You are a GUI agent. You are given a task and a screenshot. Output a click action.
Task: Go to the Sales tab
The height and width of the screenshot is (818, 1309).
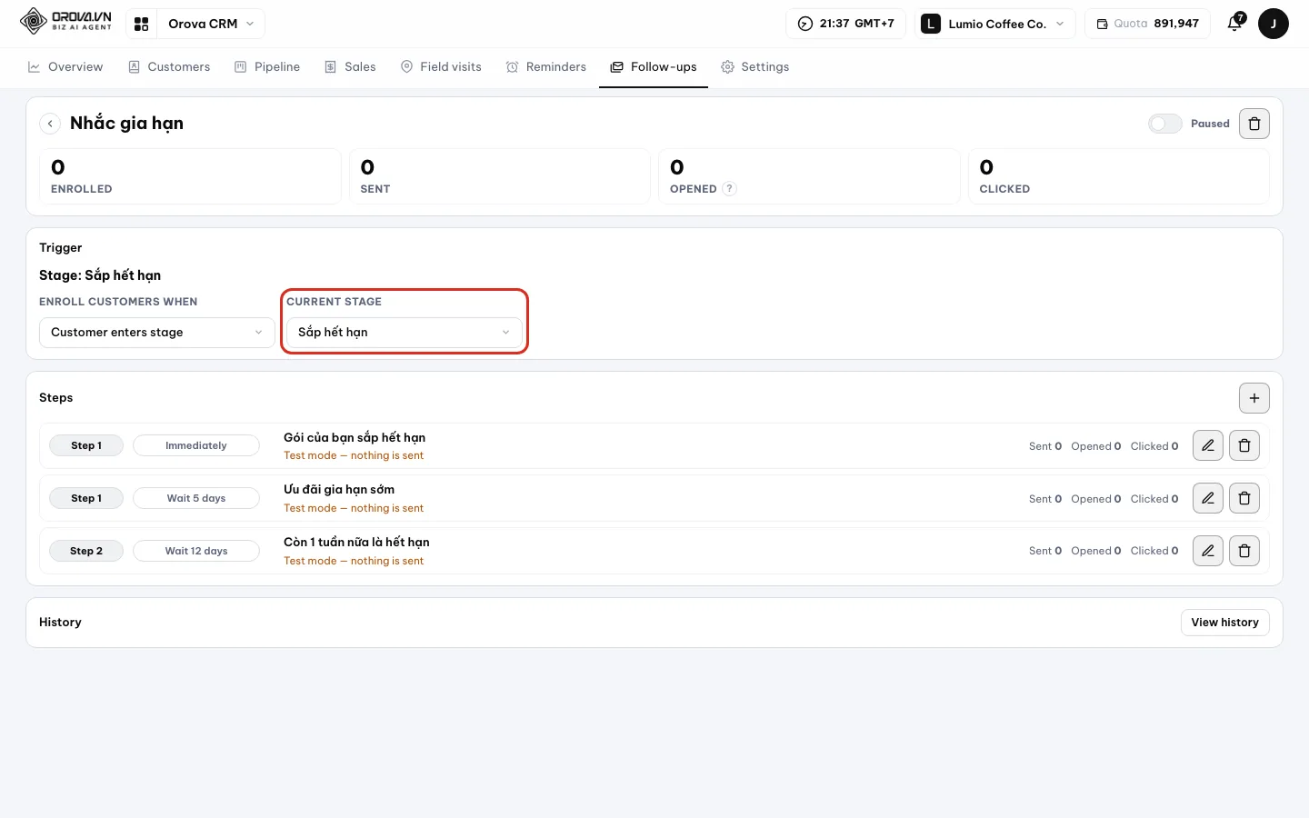[x=350, y=67]
